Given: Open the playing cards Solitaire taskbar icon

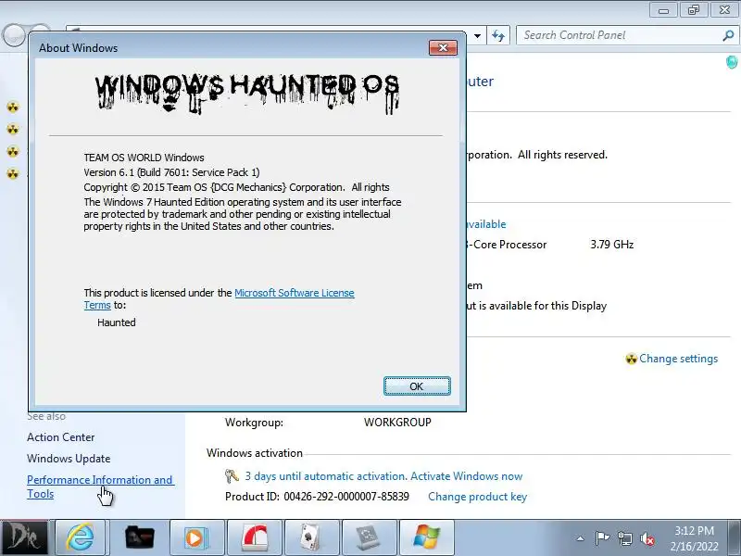Looking at the screenshot, I should click(x=312, y=537).
